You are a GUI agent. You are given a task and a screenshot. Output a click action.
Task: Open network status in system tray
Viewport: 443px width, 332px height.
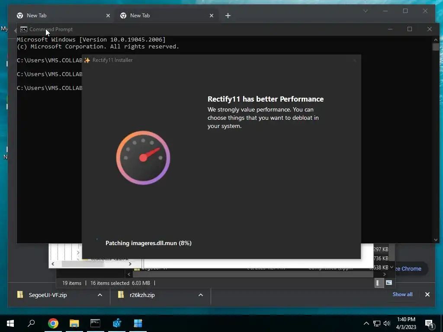[377, 323]
